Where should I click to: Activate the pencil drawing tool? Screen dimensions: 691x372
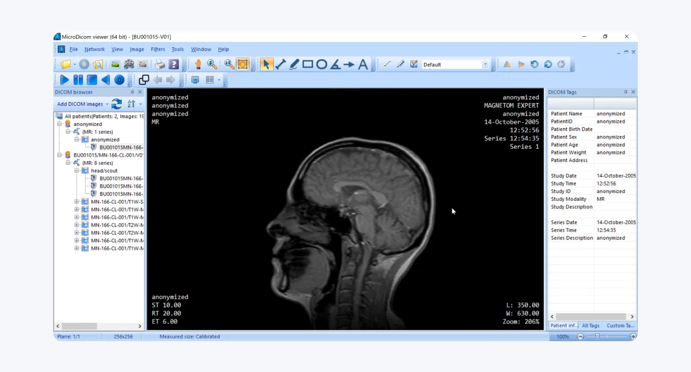click(294, 64)
